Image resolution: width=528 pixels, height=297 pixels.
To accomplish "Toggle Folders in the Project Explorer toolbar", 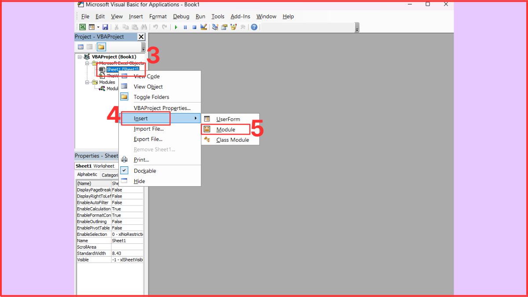I will click(102, 47).
